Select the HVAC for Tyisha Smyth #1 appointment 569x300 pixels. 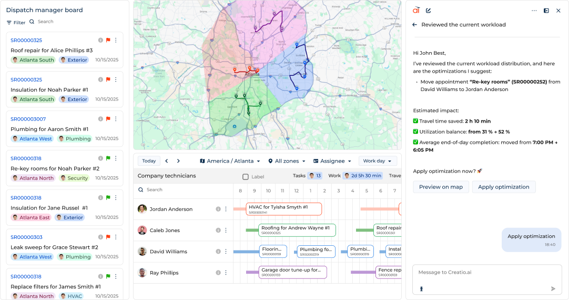pyautogui.click(x=283, y=209)
